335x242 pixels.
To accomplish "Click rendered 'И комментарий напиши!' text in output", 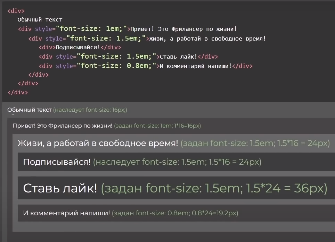I will click(66, 213).
